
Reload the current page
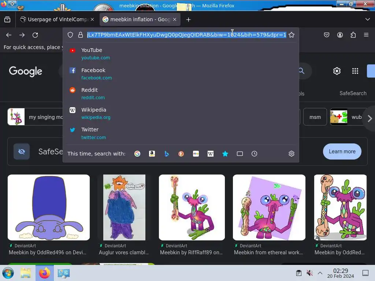coord(35,35)
